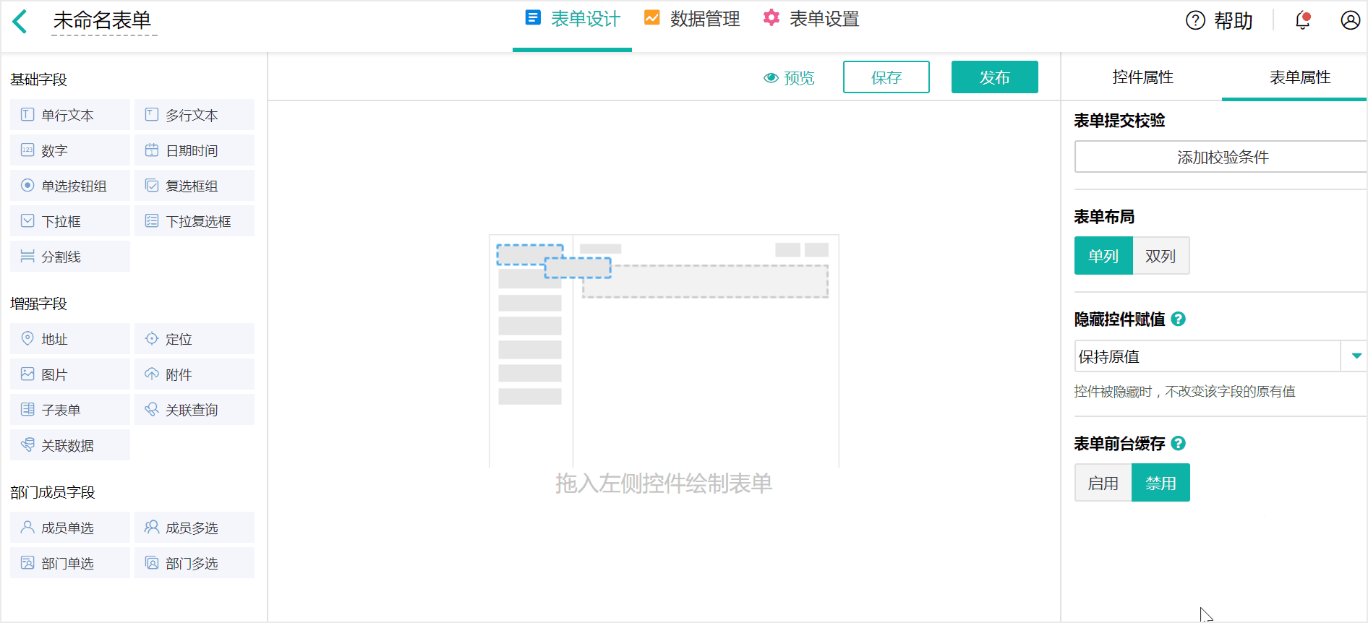
Task: Click the 帮助 question mark icon
Action: pos(1195,20)
